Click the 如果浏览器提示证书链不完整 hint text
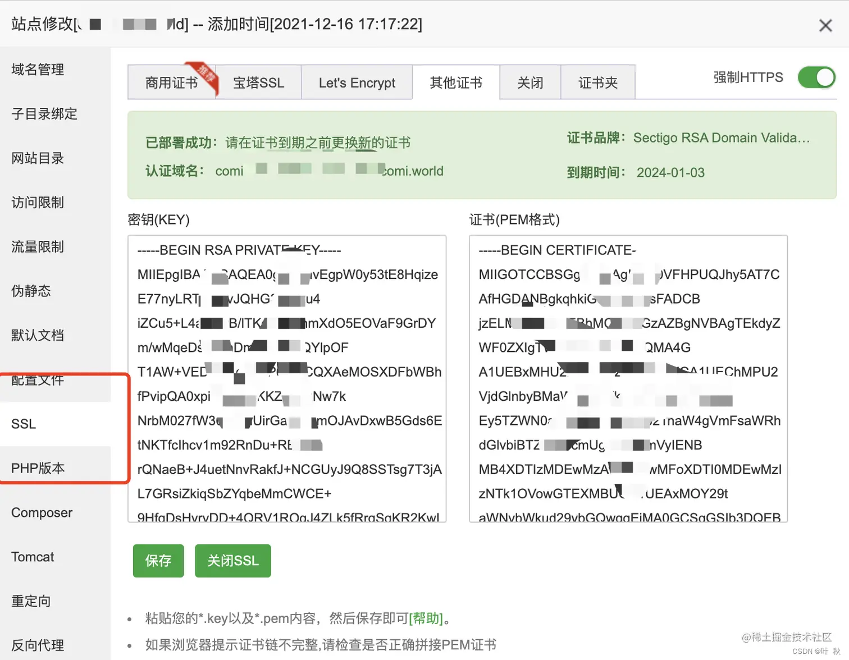 point(321,645)
